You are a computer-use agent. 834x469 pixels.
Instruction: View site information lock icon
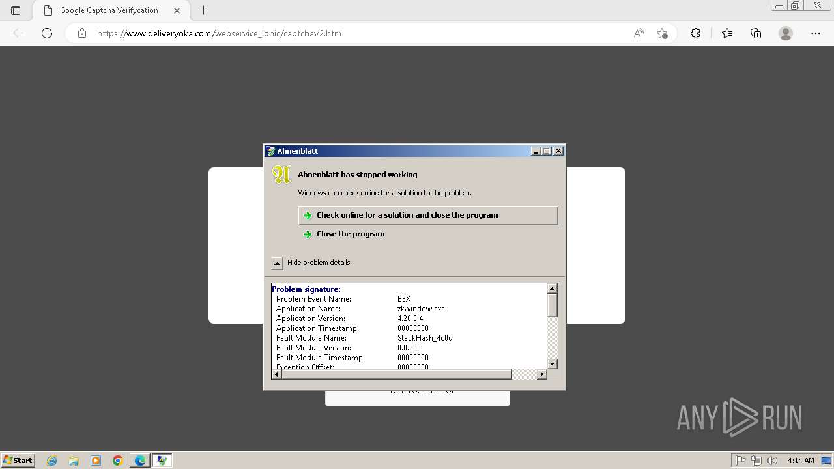(x=82, y=33)
